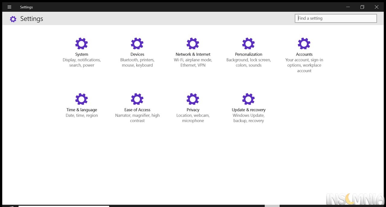Open the Update & recovery gear icon
Screen dimensions: 386x207
(248, 99)
